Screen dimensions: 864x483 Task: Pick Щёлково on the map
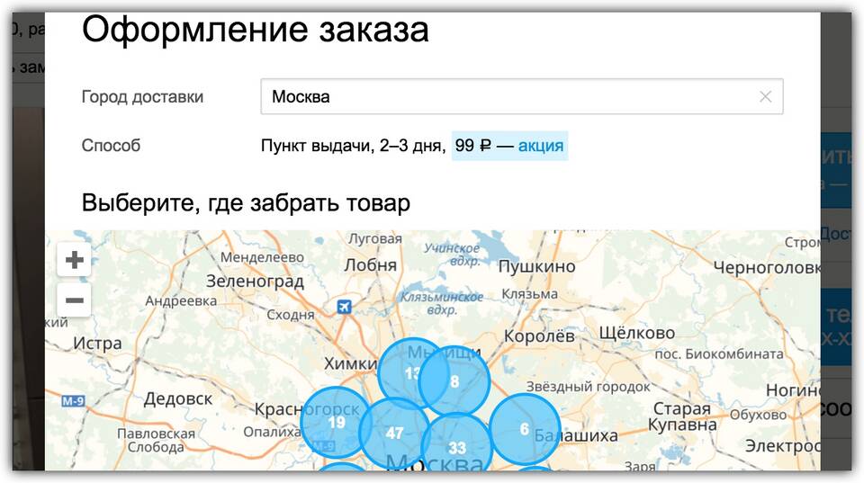[636, 333]
